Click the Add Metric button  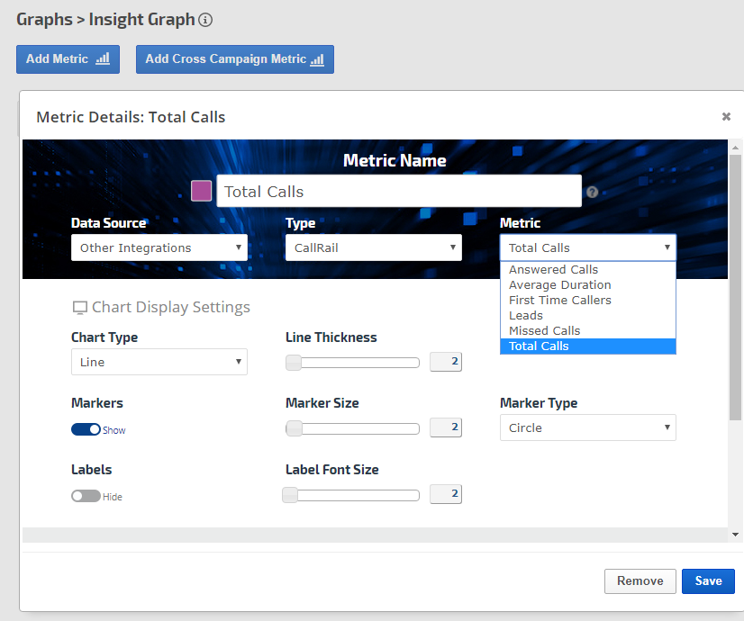[x=68, y=59]
